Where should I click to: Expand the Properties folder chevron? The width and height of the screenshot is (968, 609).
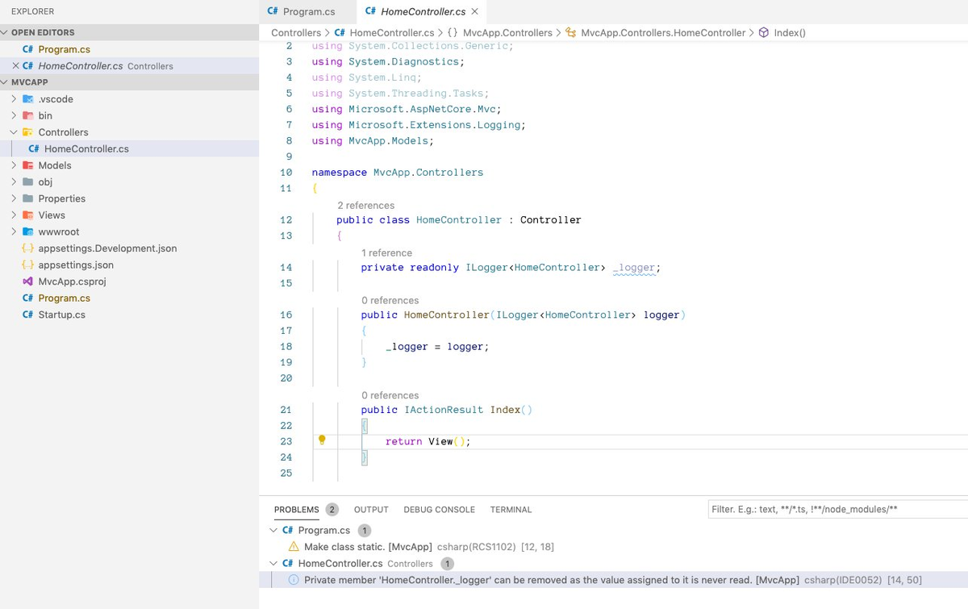tap(15, 198)
